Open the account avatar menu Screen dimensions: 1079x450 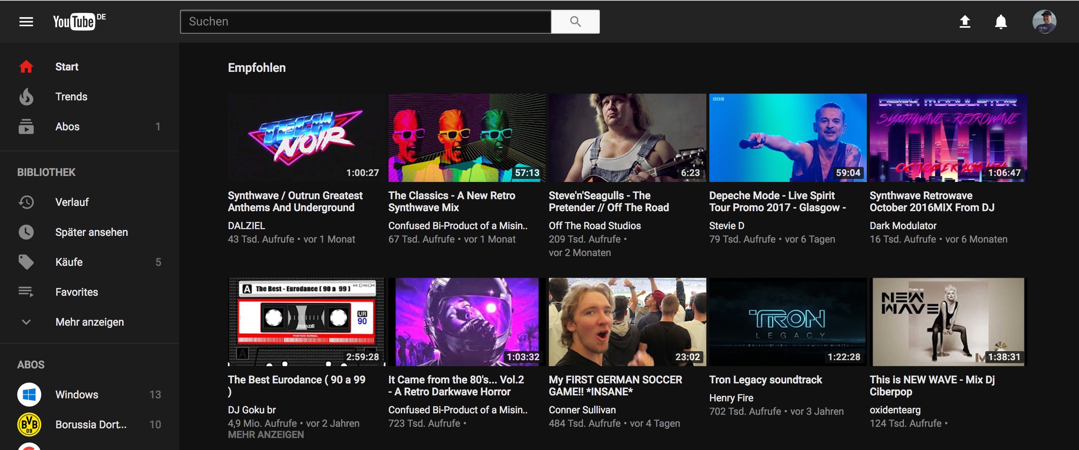(x=1044, y=21)
